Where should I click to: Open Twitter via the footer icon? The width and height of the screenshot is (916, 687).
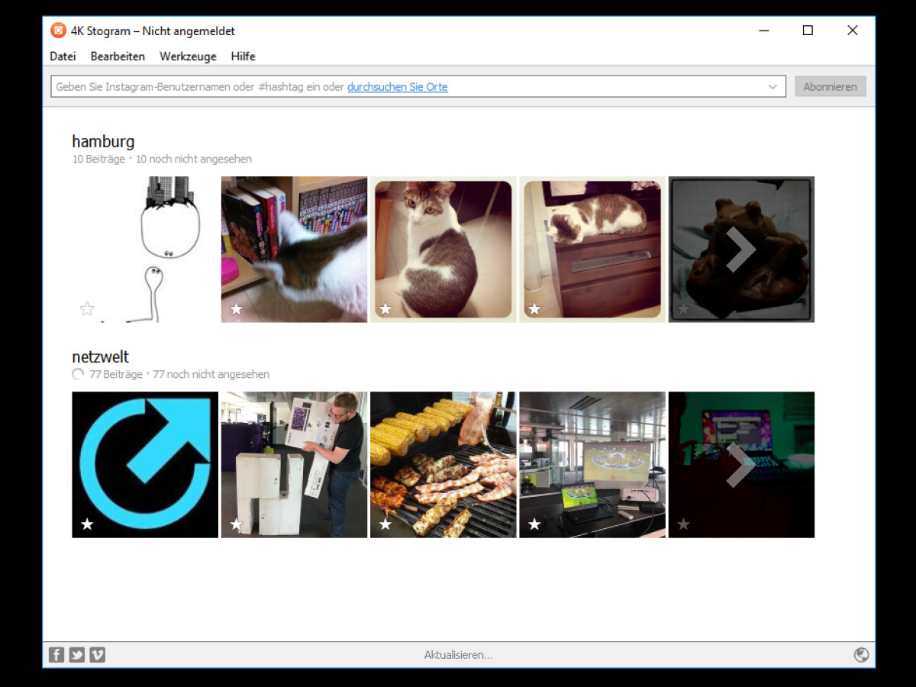[76, 654]
